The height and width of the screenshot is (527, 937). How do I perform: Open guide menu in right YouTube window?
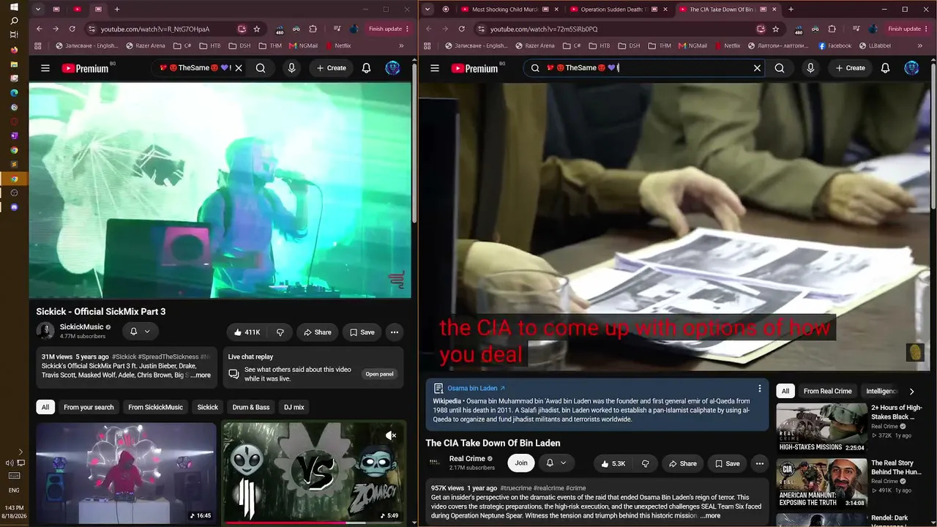coord(435,68)
